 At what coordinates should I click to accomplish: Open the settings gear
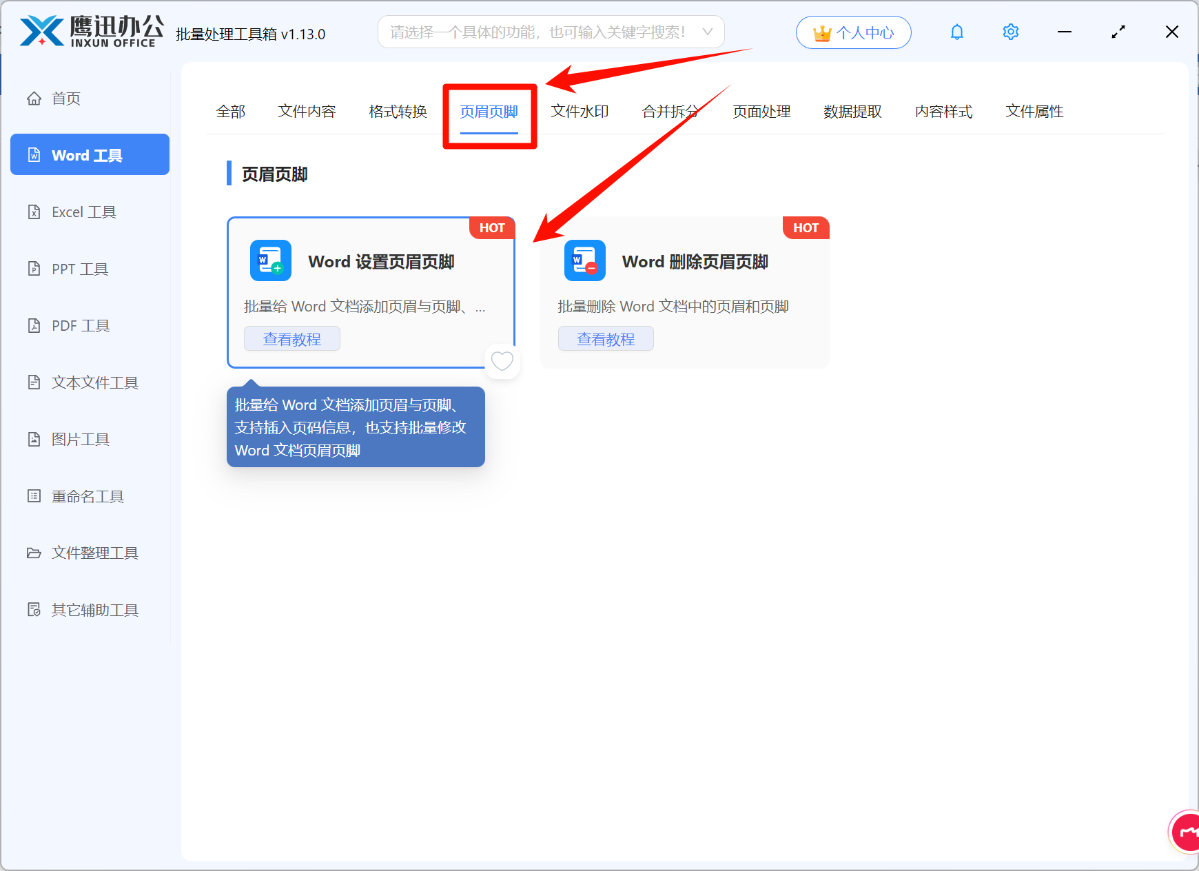tap(1010, 32)
